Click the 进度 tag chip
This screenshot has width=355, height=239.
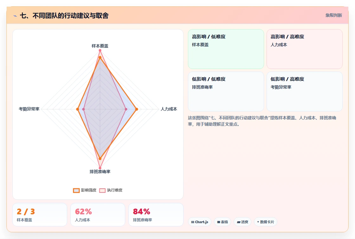pos(242,222)
